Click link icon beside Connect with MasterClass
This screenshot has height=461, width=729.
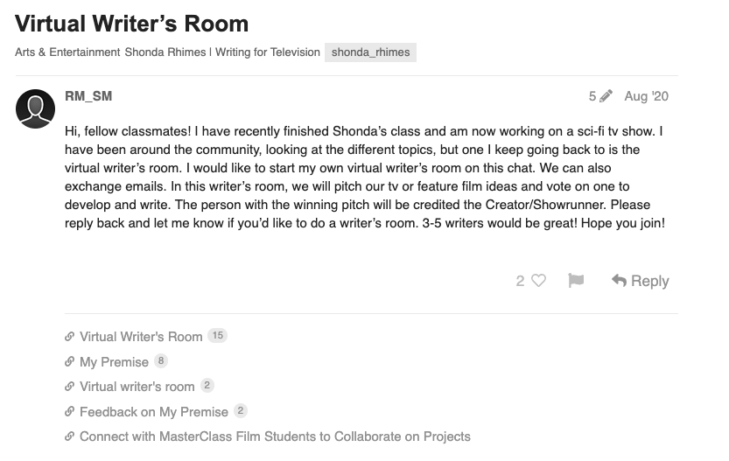(x=70, y=437)
